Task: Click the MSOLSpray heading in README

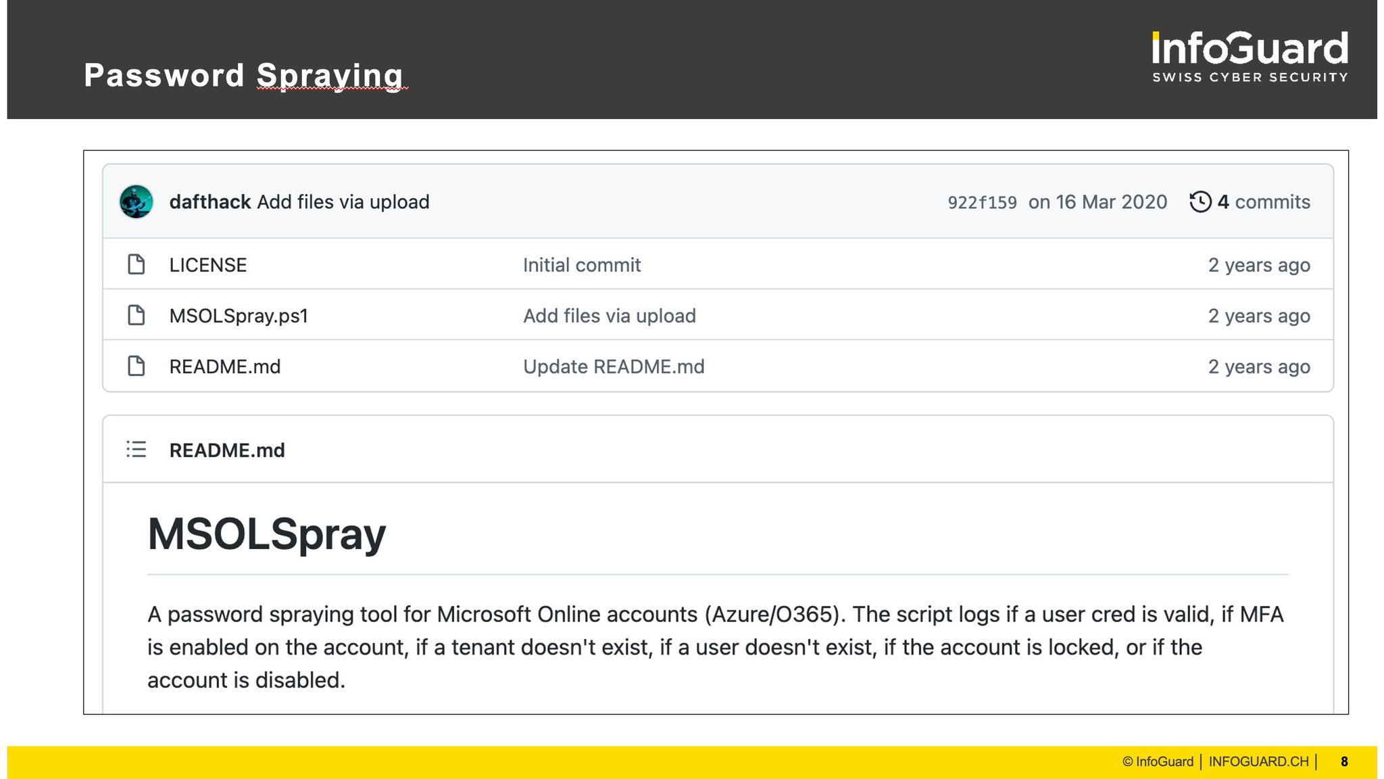Action: pos(266,534)
